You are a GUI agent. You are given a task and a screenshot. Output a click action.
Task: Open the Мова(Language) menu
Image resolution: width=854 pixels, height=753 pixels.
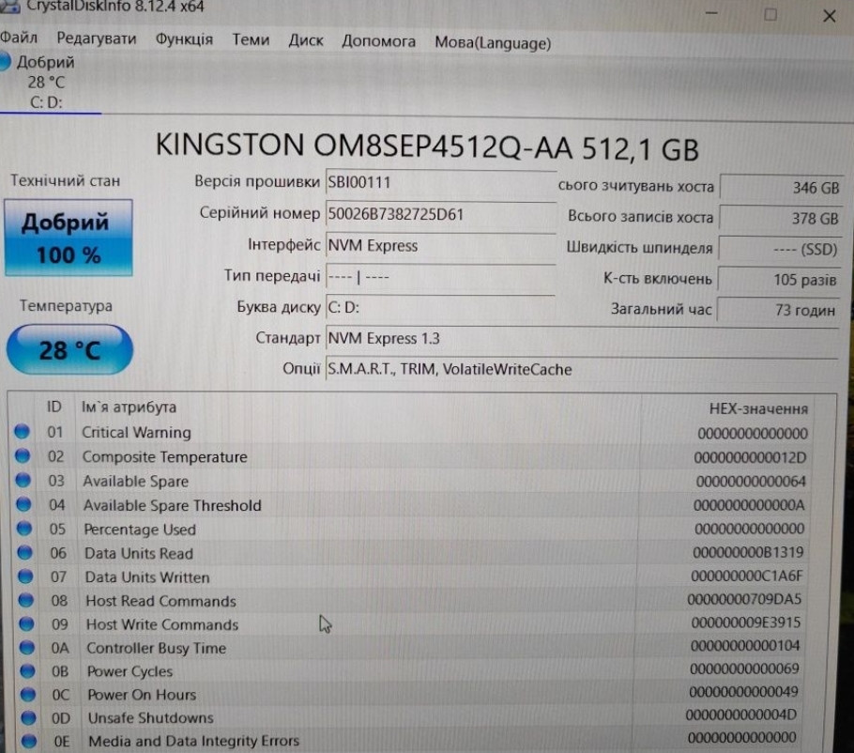(x=493, y=42)
